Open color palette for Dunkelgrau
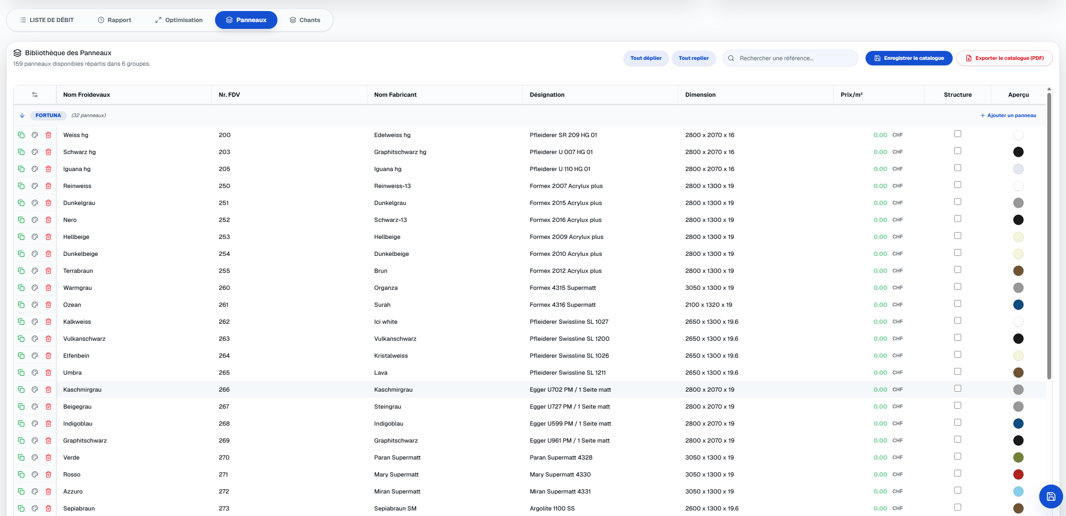 click(35, 203)
